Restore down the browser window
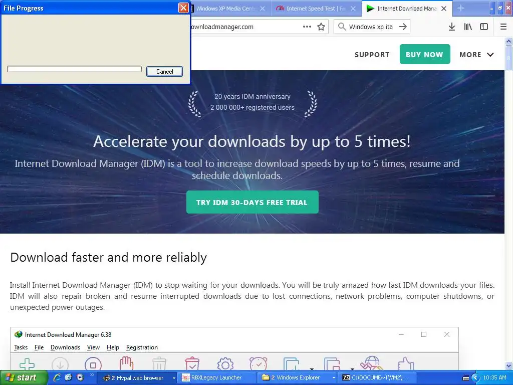The height and width of the screenshot is (385, 513). click(x=500, y=8)
